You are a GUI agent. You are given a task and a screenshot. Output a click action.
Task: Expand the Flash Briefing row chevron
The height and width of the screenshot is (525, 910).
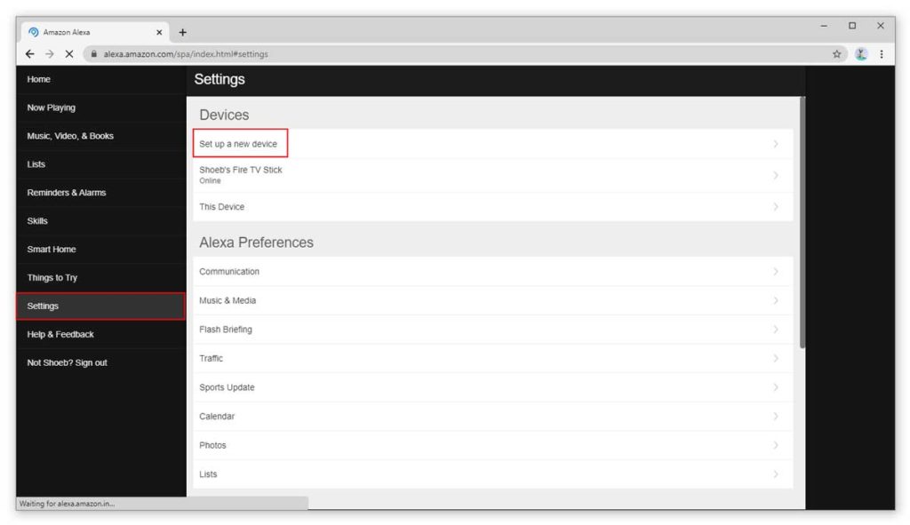[775, 330]
